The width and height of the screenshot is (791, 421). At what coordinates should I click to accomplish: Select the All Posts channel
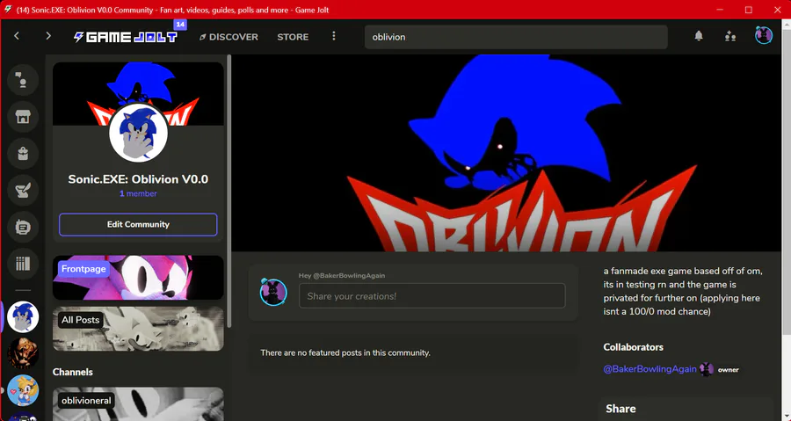point(138,329)
